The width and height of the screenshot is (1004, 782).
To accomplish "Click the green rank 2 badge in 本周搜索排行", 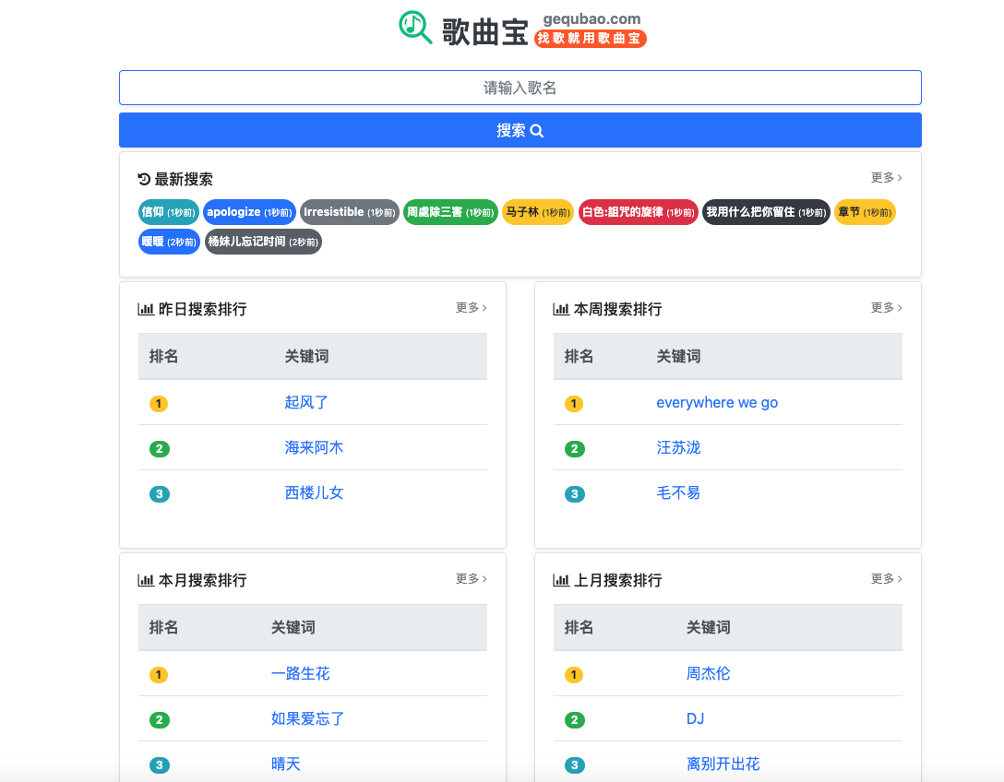I will pyautogui.click(x=574, y=449).
